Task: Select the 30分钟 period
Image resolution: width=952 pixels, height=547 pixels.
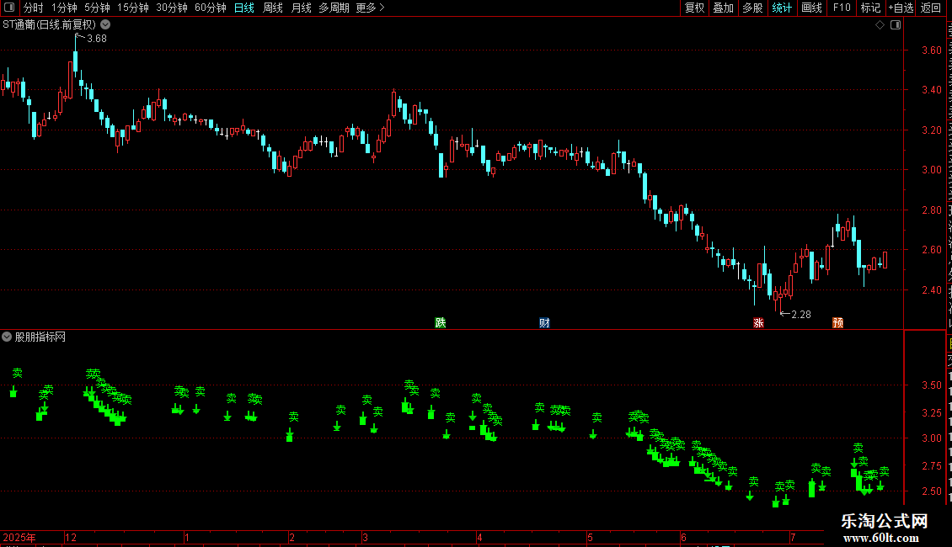Action: pos(171,8)
